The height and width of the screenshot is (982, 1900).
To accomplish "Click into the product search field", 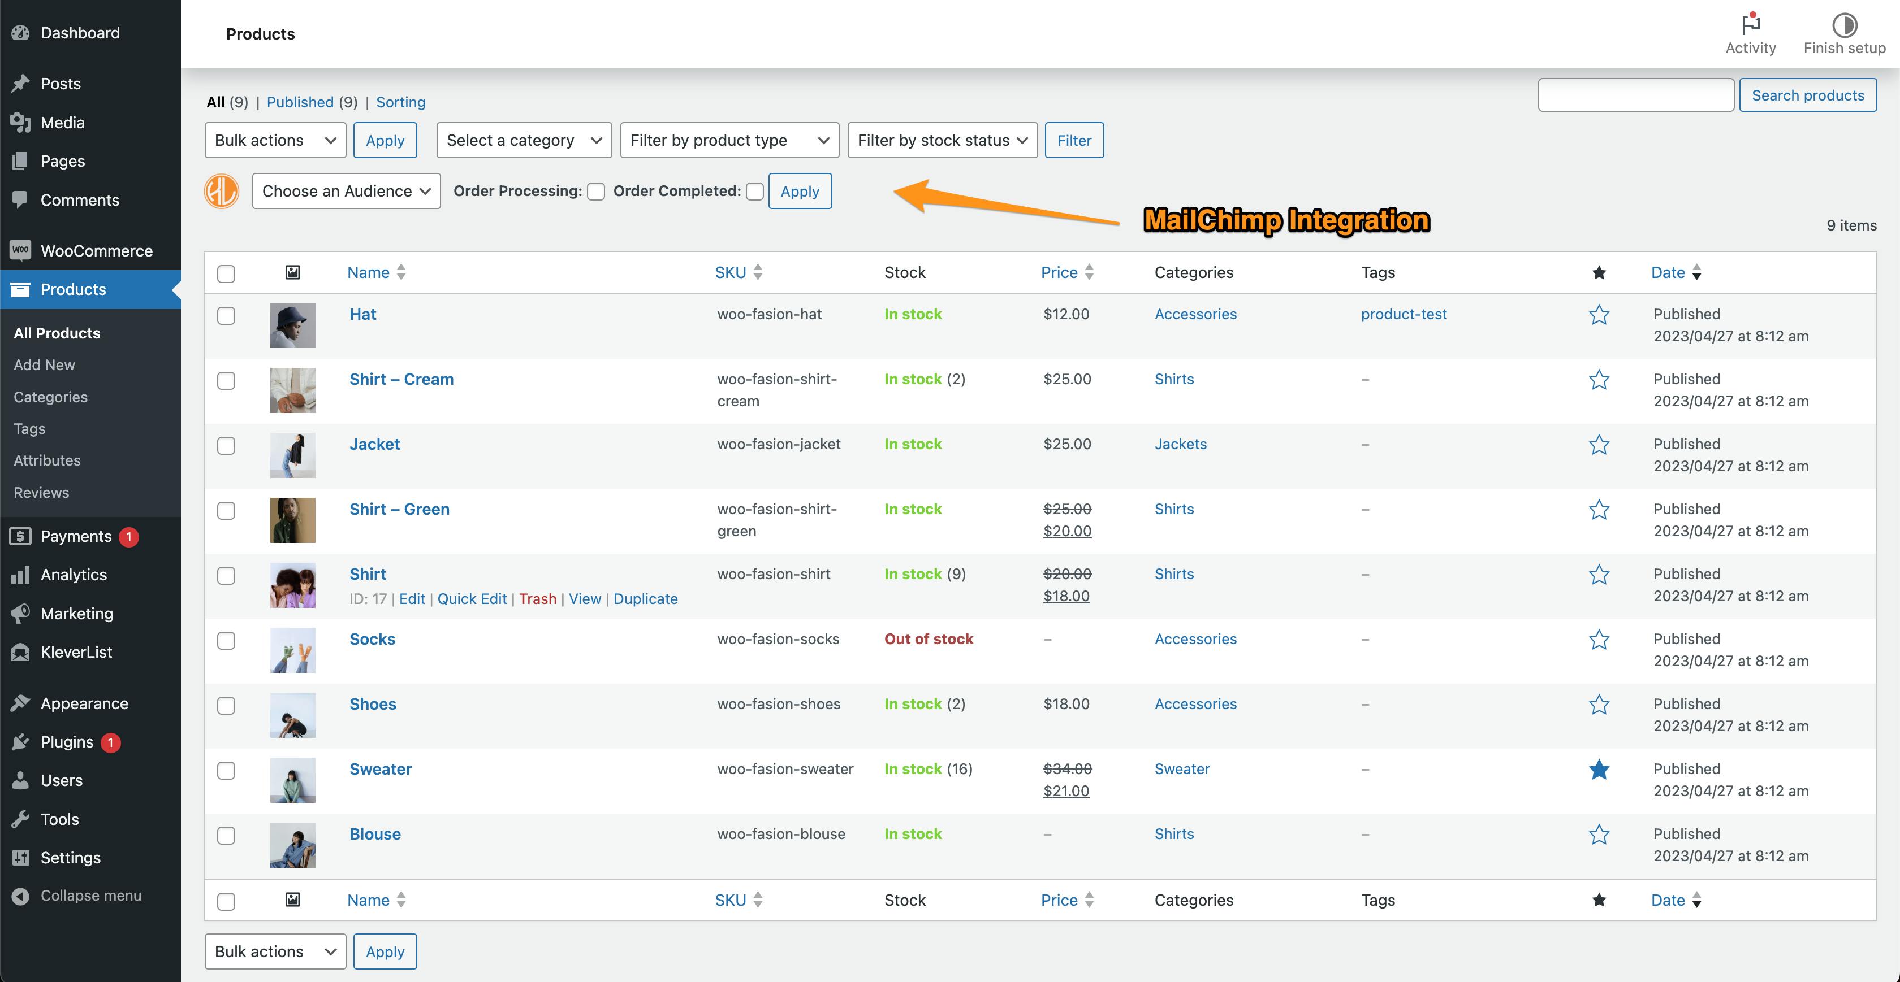I will (x=1635, y=95).
